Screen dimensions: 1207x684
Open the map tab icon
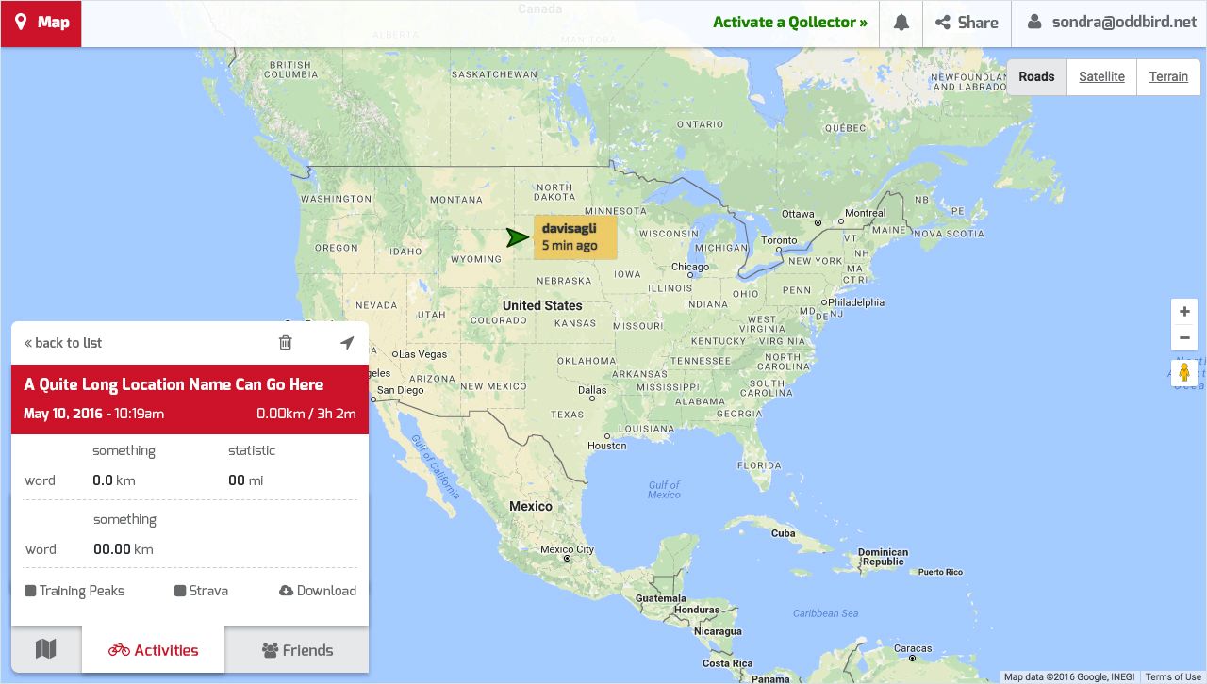point(46,649)
